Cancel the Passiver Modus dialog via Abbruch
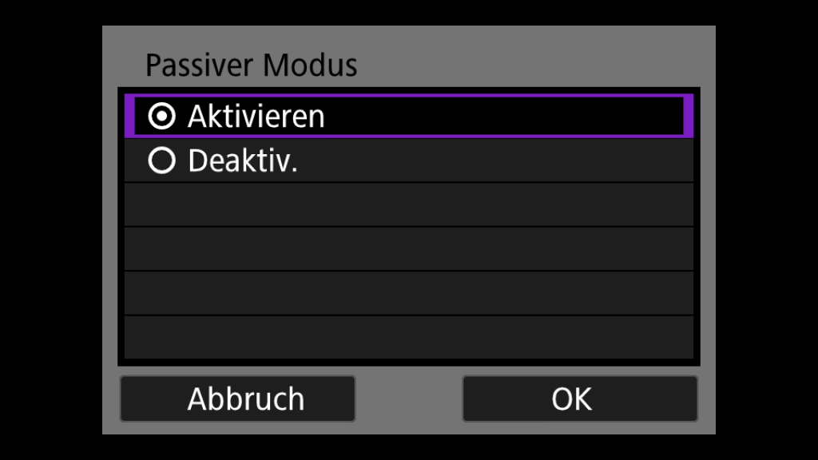Image resolution: width=818 pixels, height=460 pixels. (237, 399)
